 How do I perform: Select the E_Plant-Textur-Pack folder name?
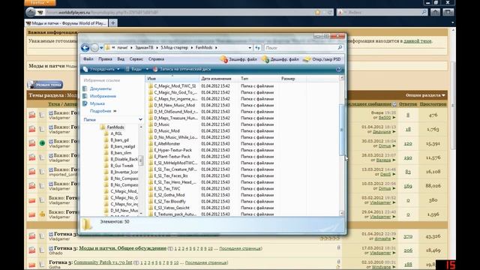(x=172, y=157)
